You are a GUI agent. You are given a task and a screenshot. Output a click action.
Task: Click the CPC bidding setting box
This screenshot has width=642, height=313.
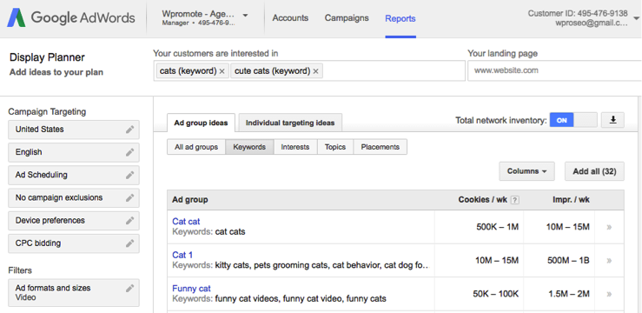click(74, 243)
